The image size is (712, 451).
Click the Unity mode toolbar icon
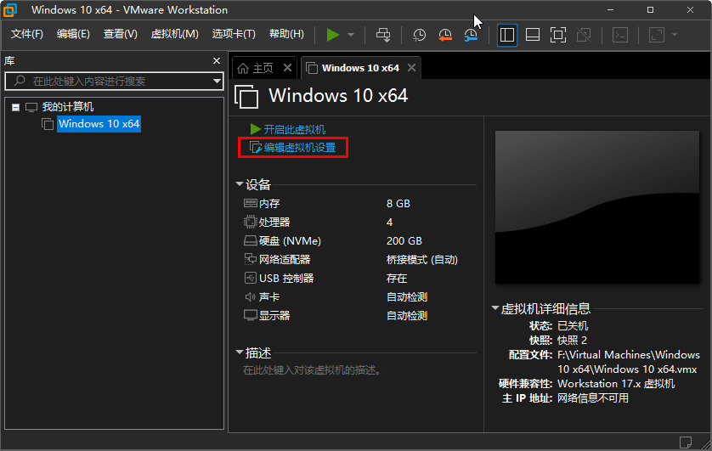click(x=584, y=35)
